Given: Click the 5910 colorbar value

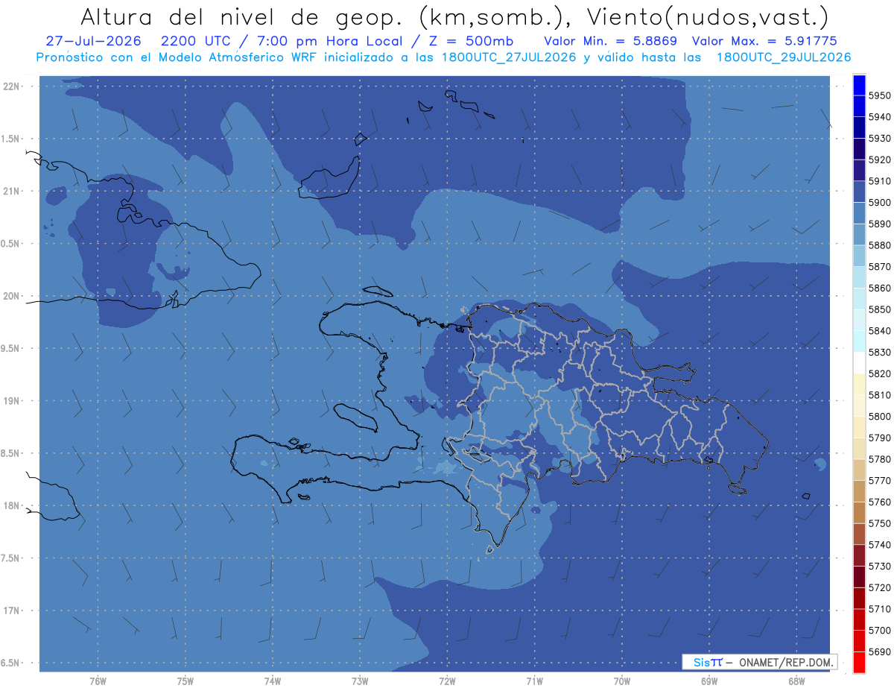Looking at the screenshot, I should click(x=880, y=181).
